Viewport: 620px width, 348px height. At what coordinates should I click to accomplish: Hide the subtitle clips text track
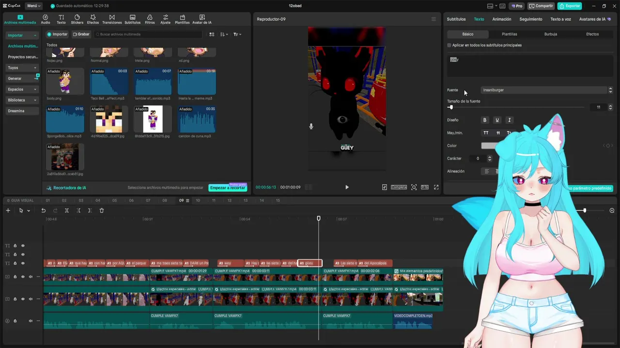(23, 263)
